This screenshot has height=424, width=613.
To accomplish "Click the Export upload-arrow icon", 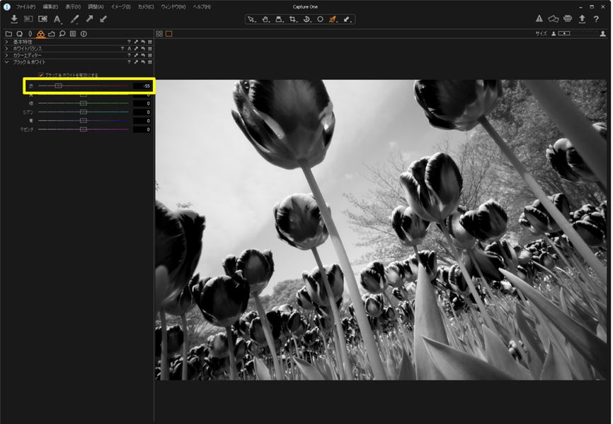I will pos(582,19).
